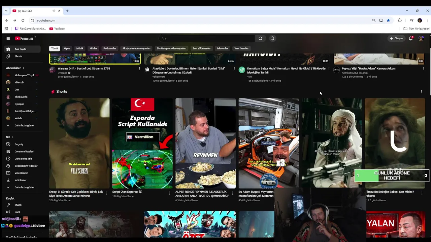Open options for Atasözleri, Deyimler video
The image size is (431, 242).
(x=234, y=69)
